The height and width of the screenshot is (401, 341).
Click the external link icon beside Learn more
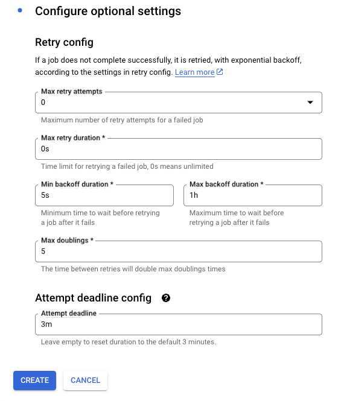coord(220,72)
